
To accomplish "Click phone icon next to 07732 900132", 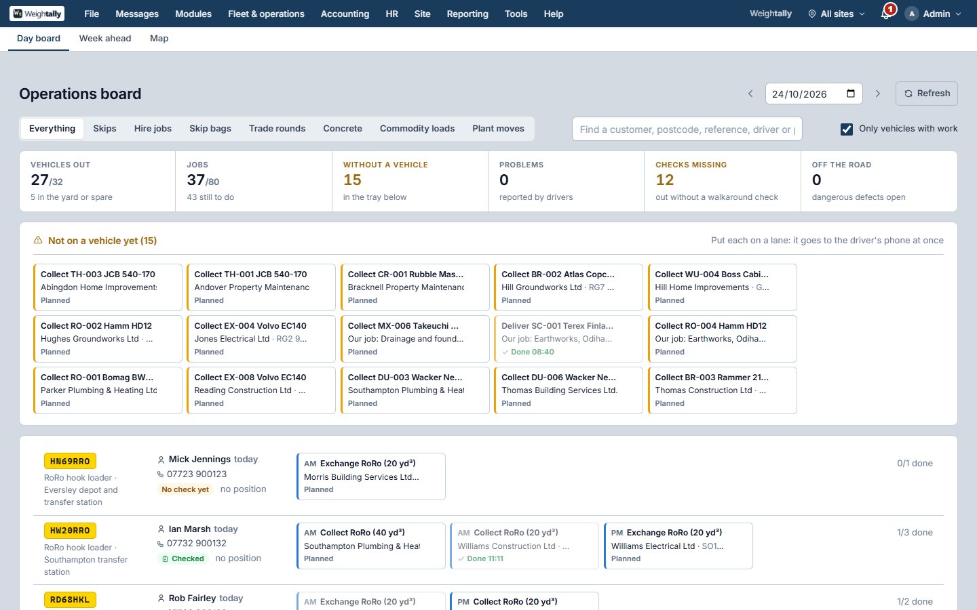I will 161,544.
